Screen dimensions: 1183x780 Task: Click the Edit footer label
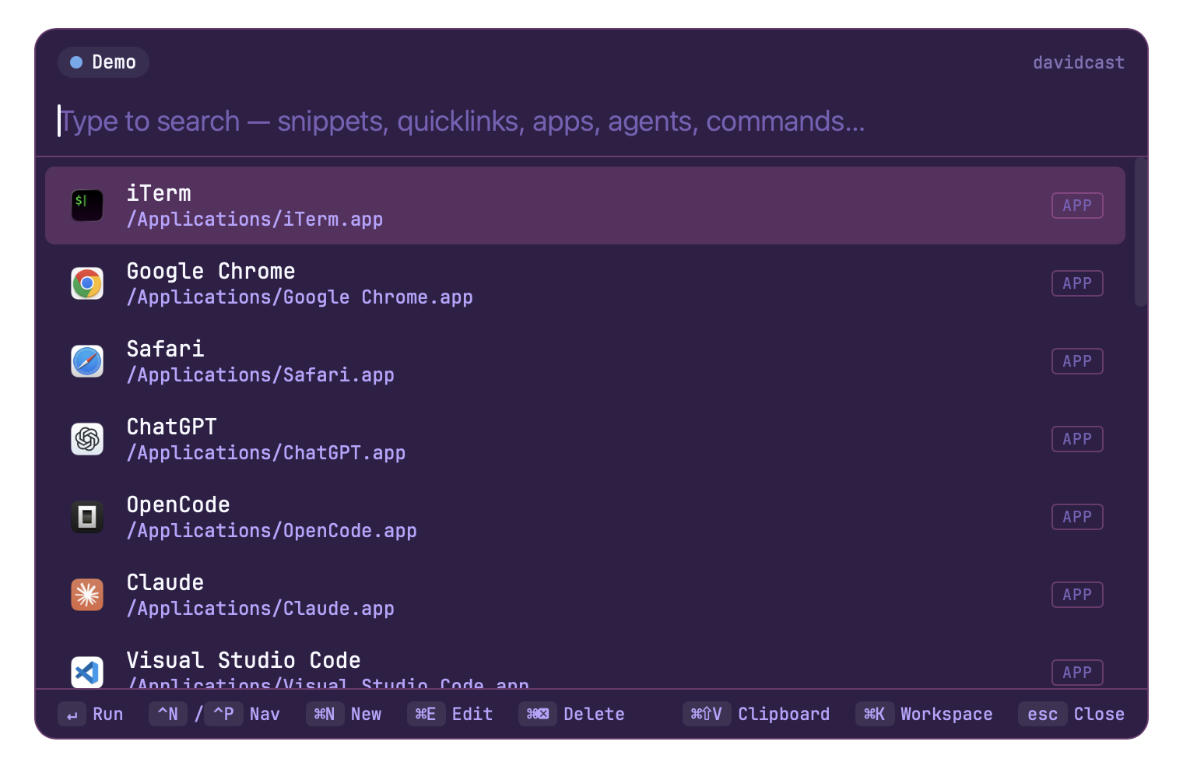click(472, 715)
